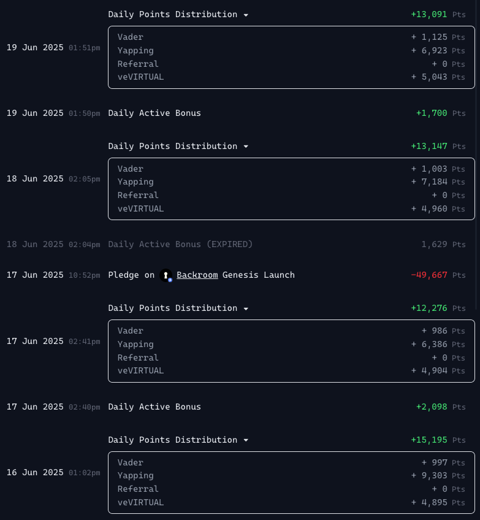Click the expired 1,629 Pts value

[444, 245]
